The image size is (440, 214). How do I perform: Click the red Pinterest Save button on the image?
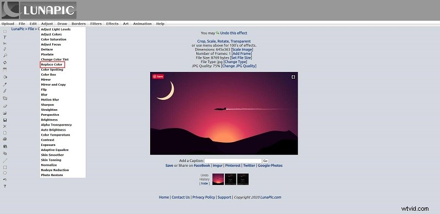[x=158, y=76]
